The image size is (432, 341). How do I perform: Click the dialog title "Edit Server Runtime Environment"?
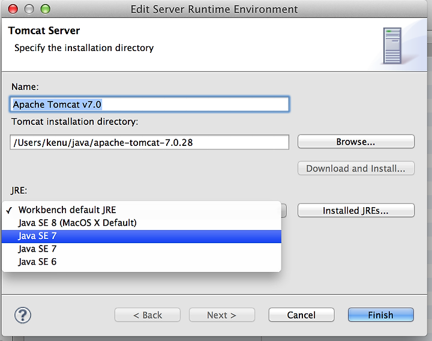pos(214,9)
